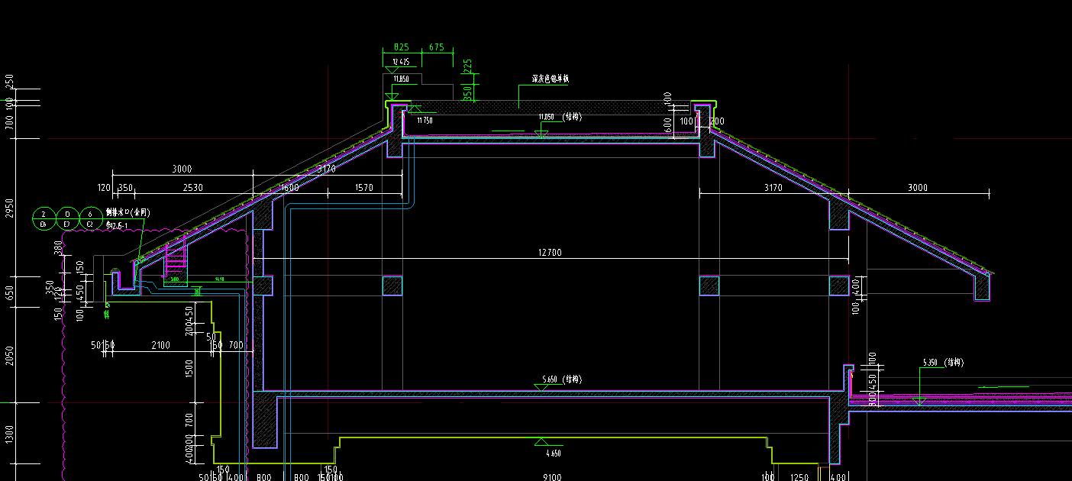Pick the 9100 dimension text

coord(552,477)
